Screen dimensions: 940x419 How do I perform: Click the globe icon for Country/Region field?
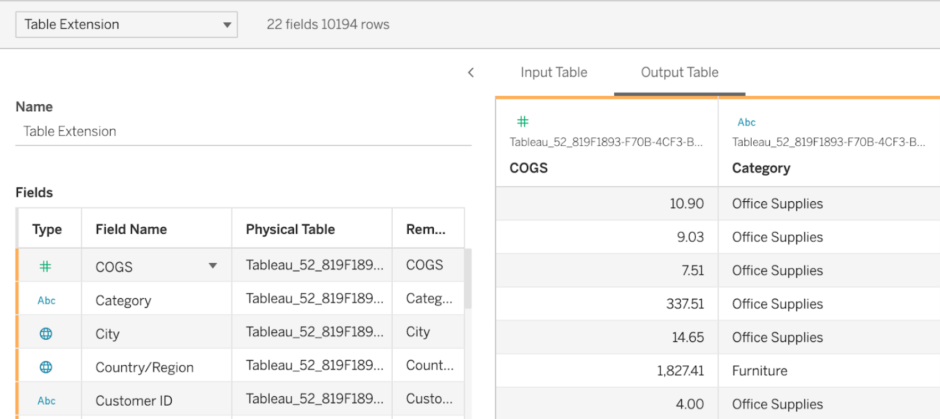[x=46, y=367]
